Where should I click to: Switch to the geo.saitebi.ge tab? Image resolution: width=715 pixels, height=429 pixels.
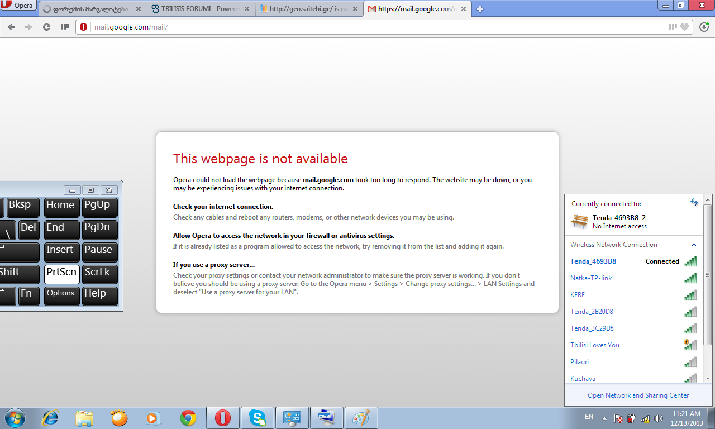point(309,9)
